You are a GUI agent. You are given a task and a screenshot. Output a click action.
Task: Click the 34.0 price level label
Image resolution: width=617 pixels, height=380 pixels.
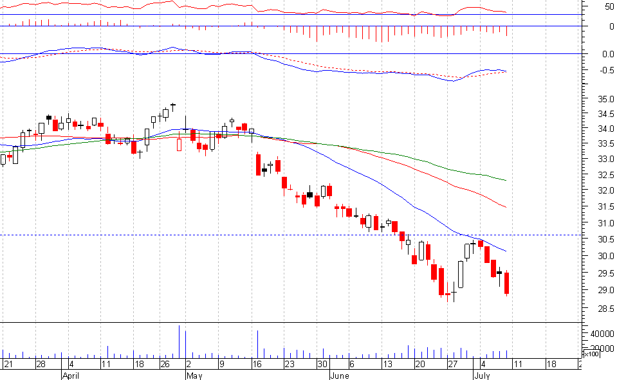point(606,129)
